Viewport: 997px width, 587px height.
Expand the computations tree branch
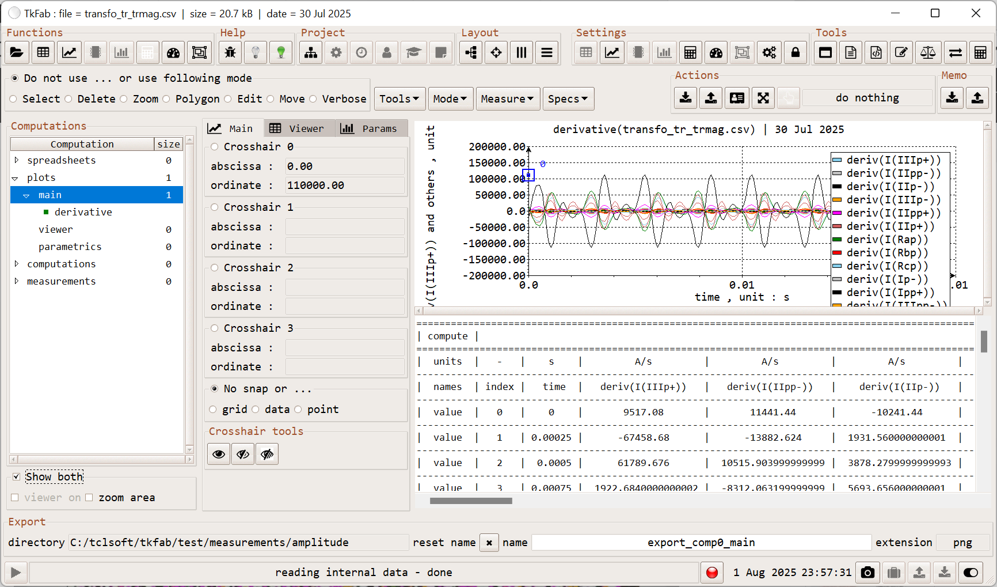click(x=17, y=264)
